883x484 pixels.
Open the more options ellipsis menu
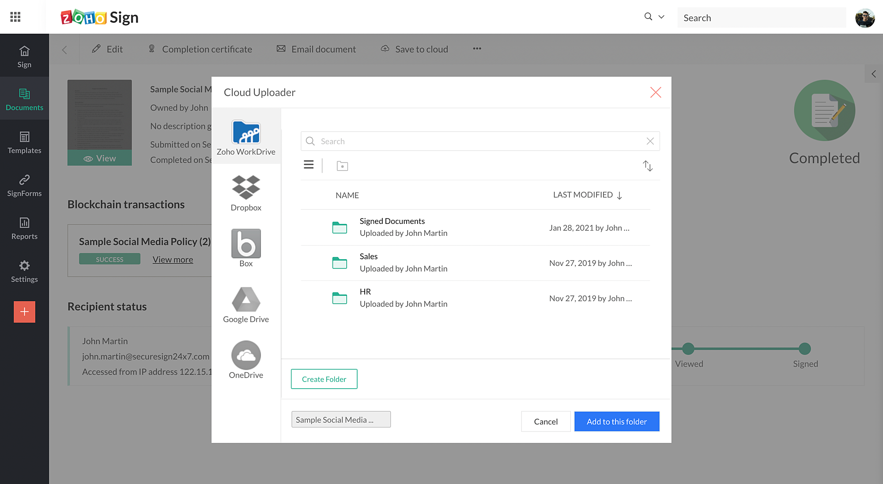[477, 49]
